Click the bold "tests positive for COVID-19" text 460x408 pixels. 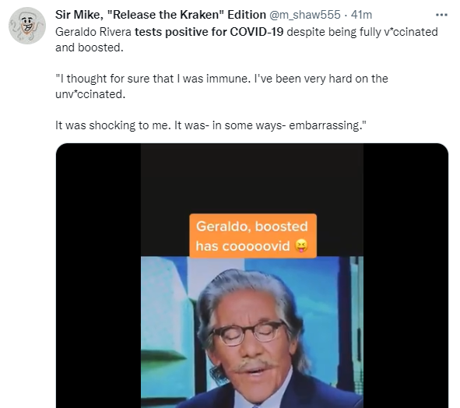pyautogui.click(x=209, y=32)
